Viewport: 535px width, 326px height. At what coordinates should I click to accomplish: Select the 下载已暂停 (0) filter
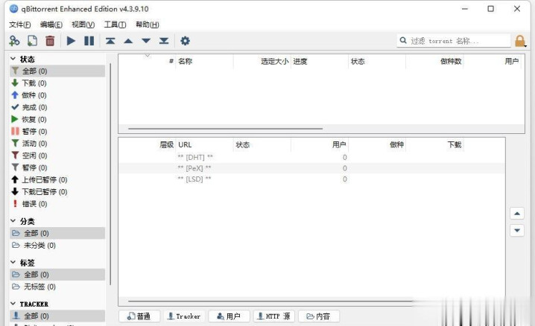click(x=57, y=192)
